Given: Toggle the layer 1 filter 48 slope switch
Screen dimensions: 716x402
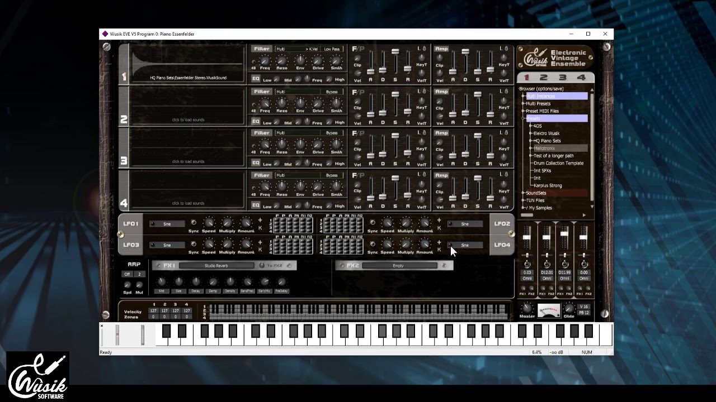Looking at the screenshot, I should click(253, 61).
